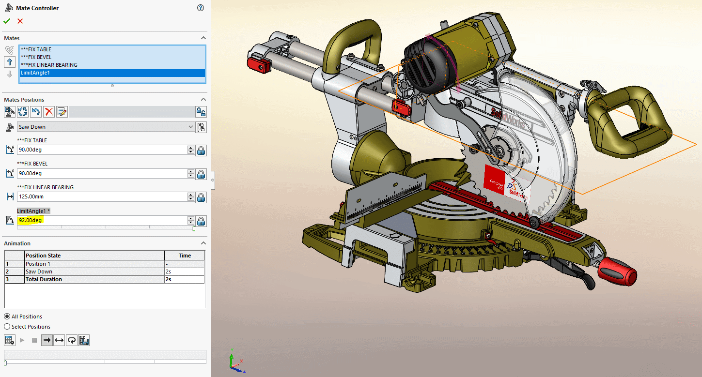Collapse the Animation section chevron
This screenshot has width=702, height=377.
[x=203, y=243]
